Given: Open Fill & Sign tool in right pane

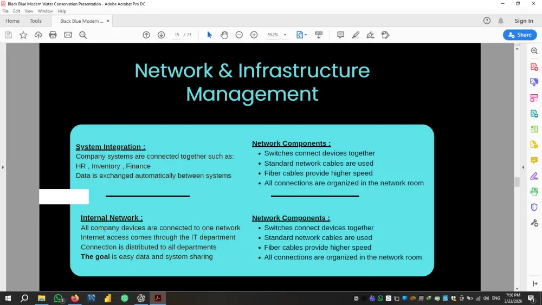Looking at the screenshot, I should coord(534,176).
